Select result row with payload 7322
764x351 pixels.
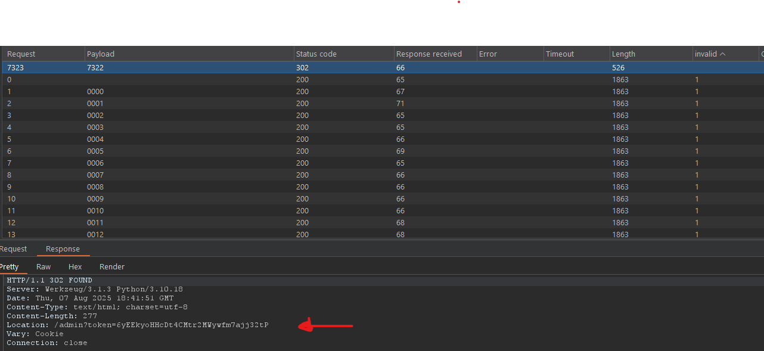[x=95, y=68]
